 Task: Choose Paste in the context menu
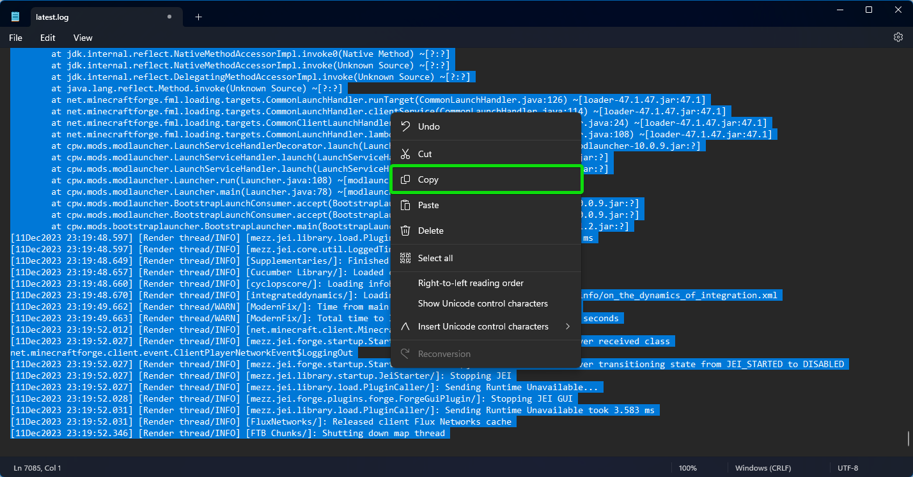pyautogui.click(x=486, y=205)
